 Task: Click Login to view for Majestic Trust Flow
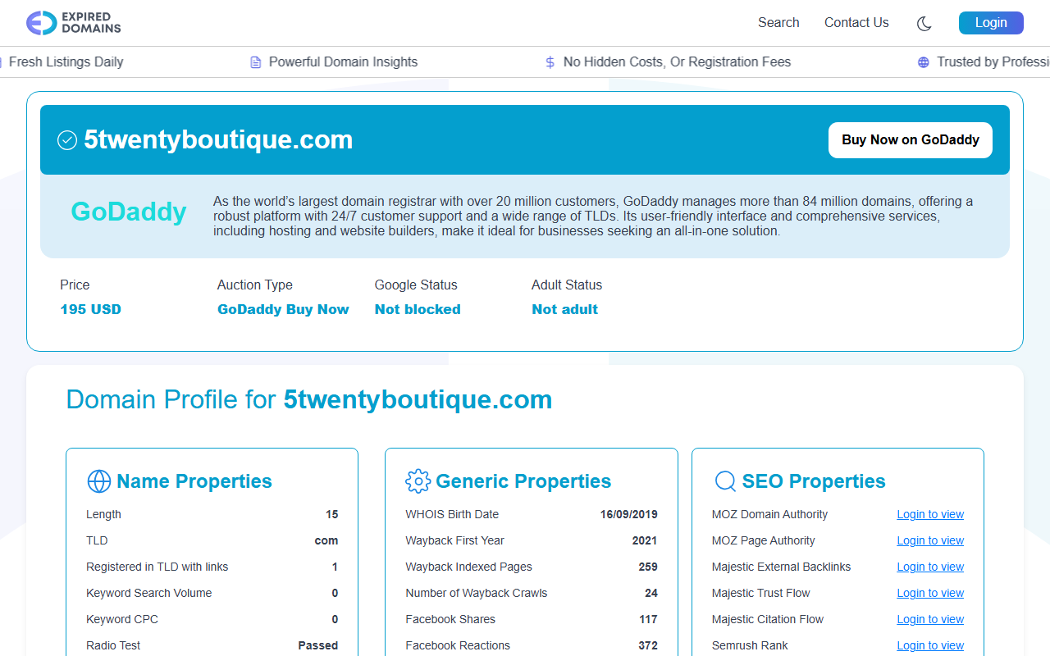coord(930,594)
